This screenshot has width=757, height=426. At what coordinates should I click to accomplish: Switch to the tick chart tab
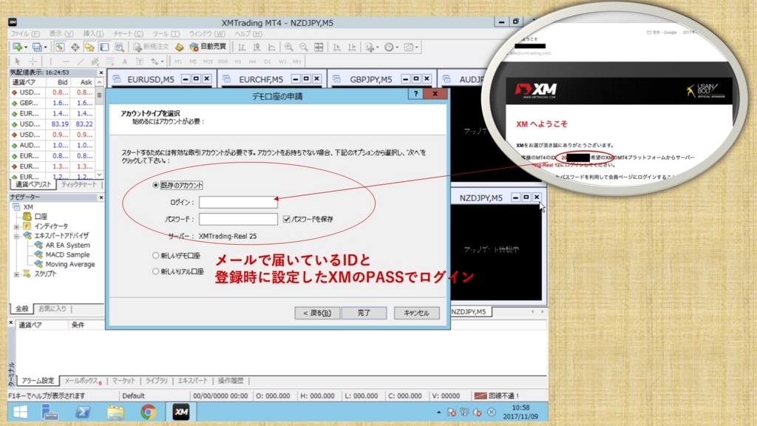tap(79, 184)
